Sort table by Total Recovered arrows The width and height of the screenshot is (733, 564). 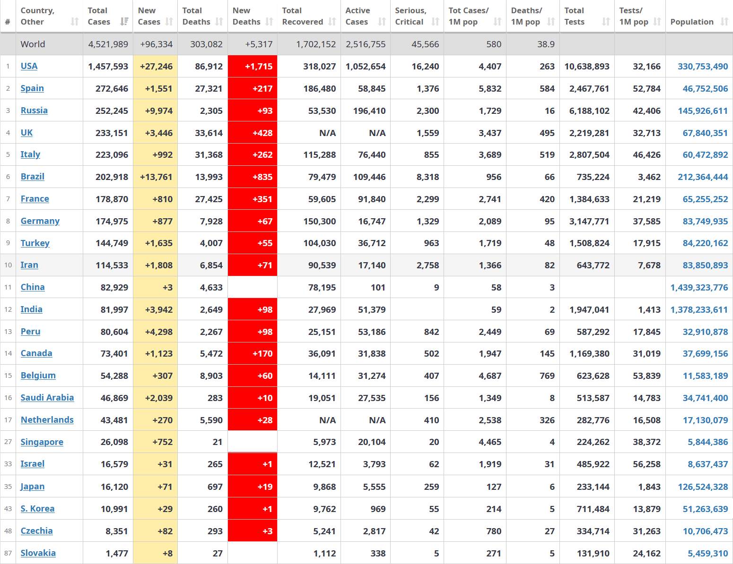click(x=332, y=22)
